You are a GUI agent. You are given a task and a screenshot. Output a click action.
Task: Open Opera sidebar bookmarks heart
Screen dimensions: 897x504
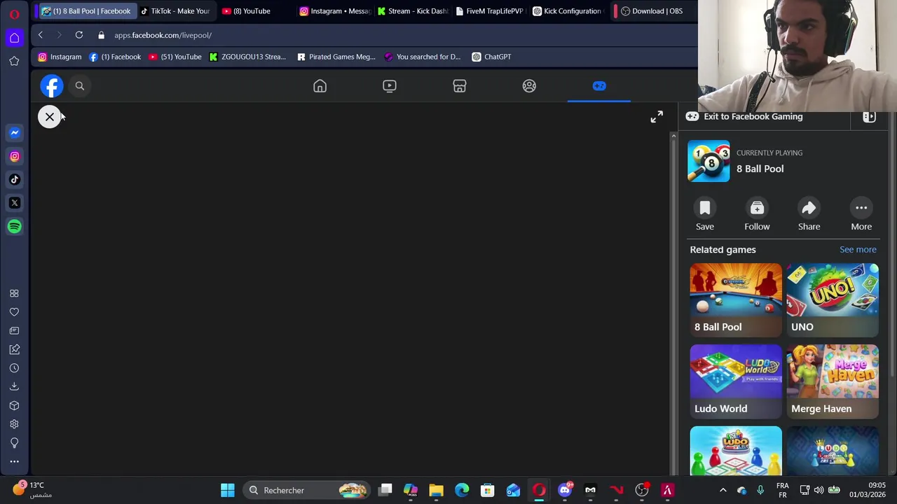(x=14, y=312)
